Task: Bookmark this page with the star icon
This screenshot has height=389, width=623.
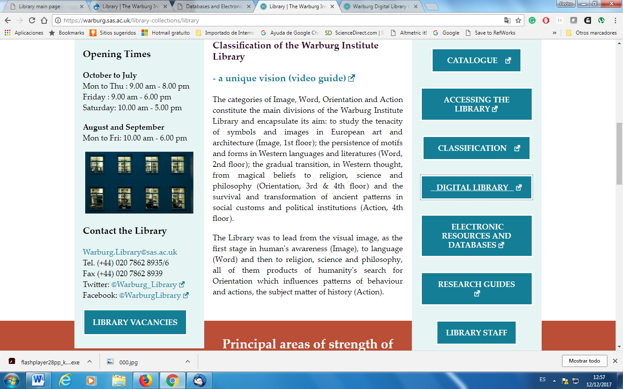Action: (x=518, y=20)
